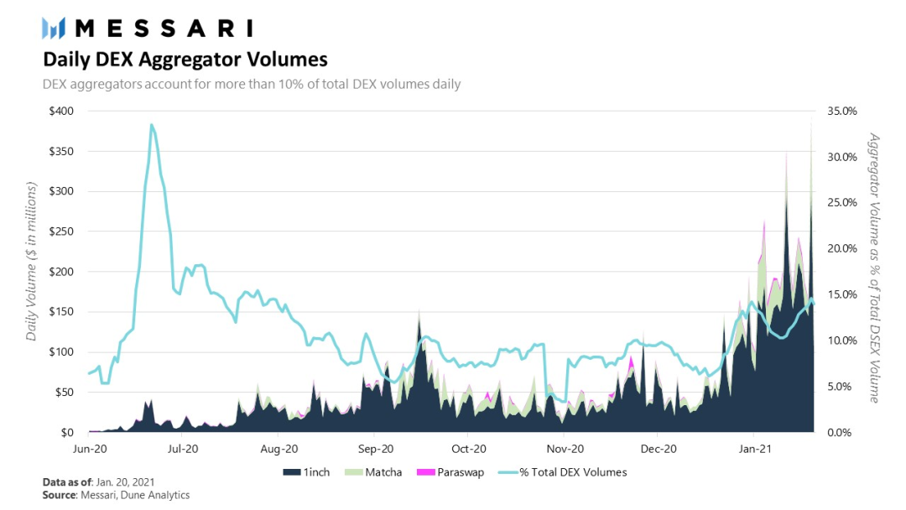This screenshot has height=510, width=906.
Task: Click the Daily DEX Aggregator Volumes title
Action: point(185,60)
